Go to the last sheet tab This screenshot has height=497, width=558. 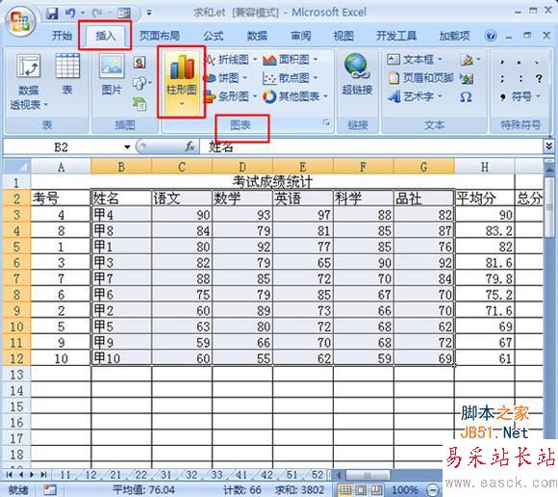click(x=43, y=475)
